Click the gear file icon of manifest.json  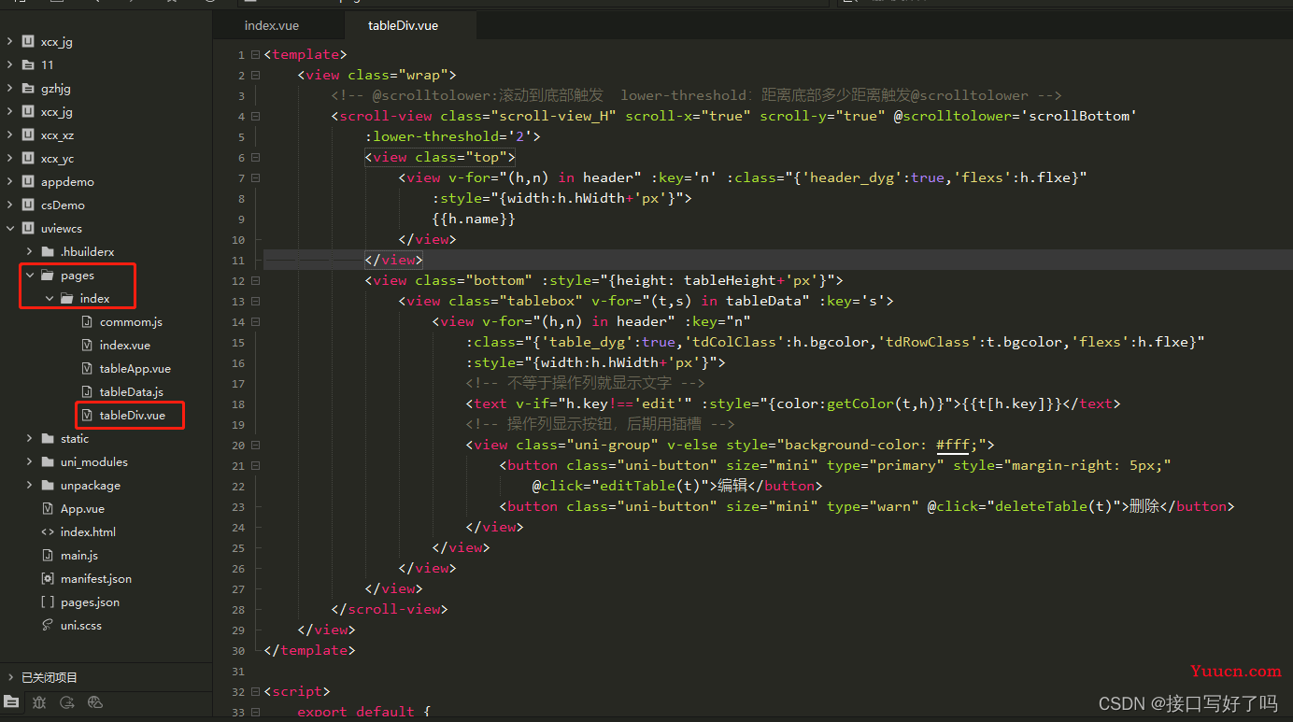click(x=48, y=579)
